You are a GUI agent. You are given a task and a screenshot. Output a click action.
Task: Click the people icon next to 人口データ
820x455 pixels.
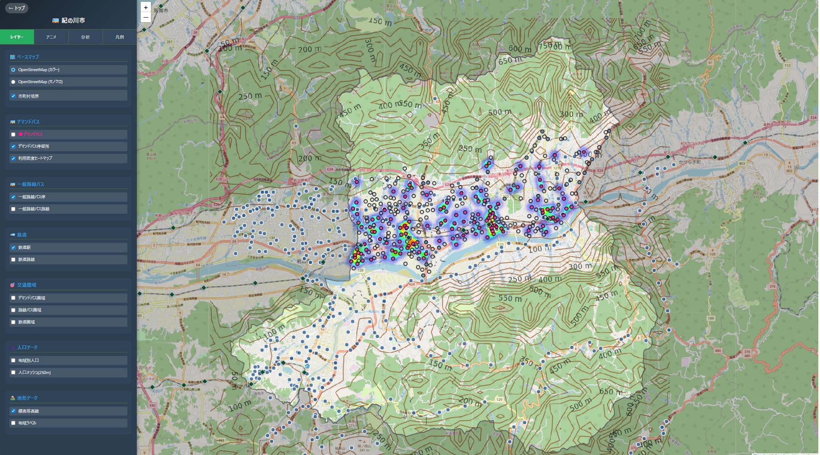12,347
